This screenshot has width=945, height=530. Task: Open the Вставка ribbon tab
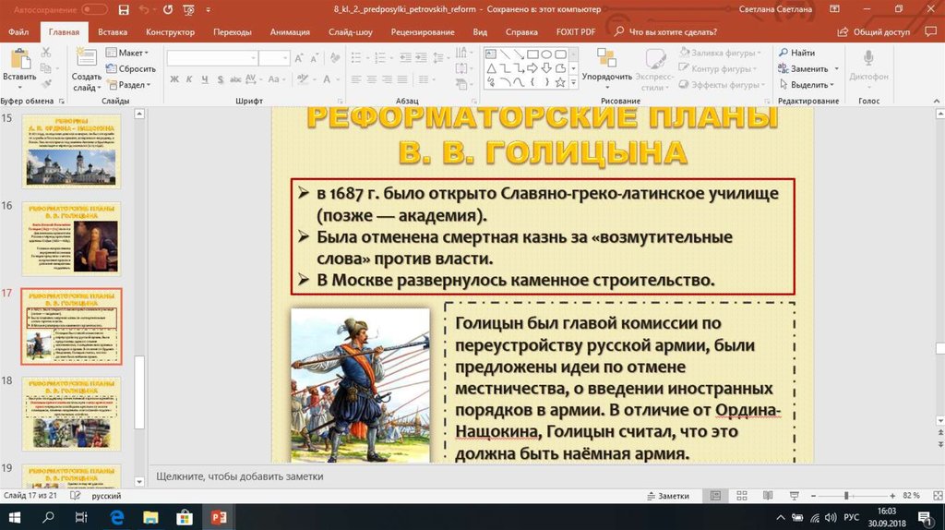(112, 31)
